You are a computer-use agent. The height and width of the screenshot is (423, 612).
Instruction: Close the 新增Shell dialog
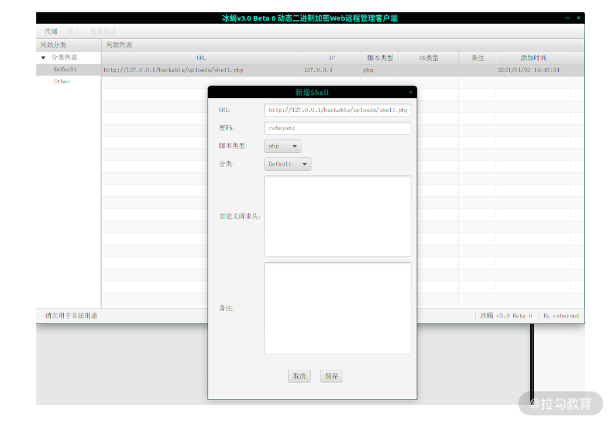tap(411, 92)
